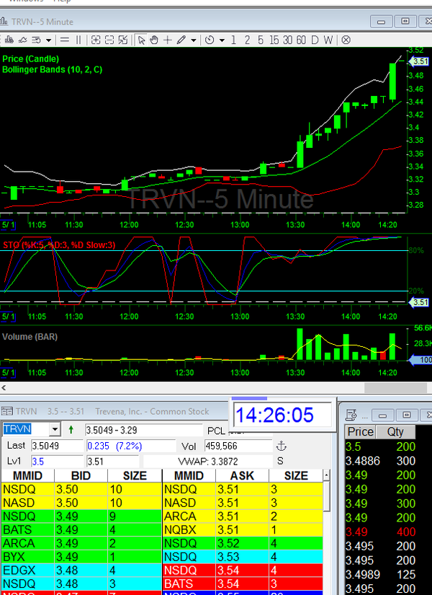Click the circled X toolbar icon
432x595 pixels.
[x=346, y=40]
